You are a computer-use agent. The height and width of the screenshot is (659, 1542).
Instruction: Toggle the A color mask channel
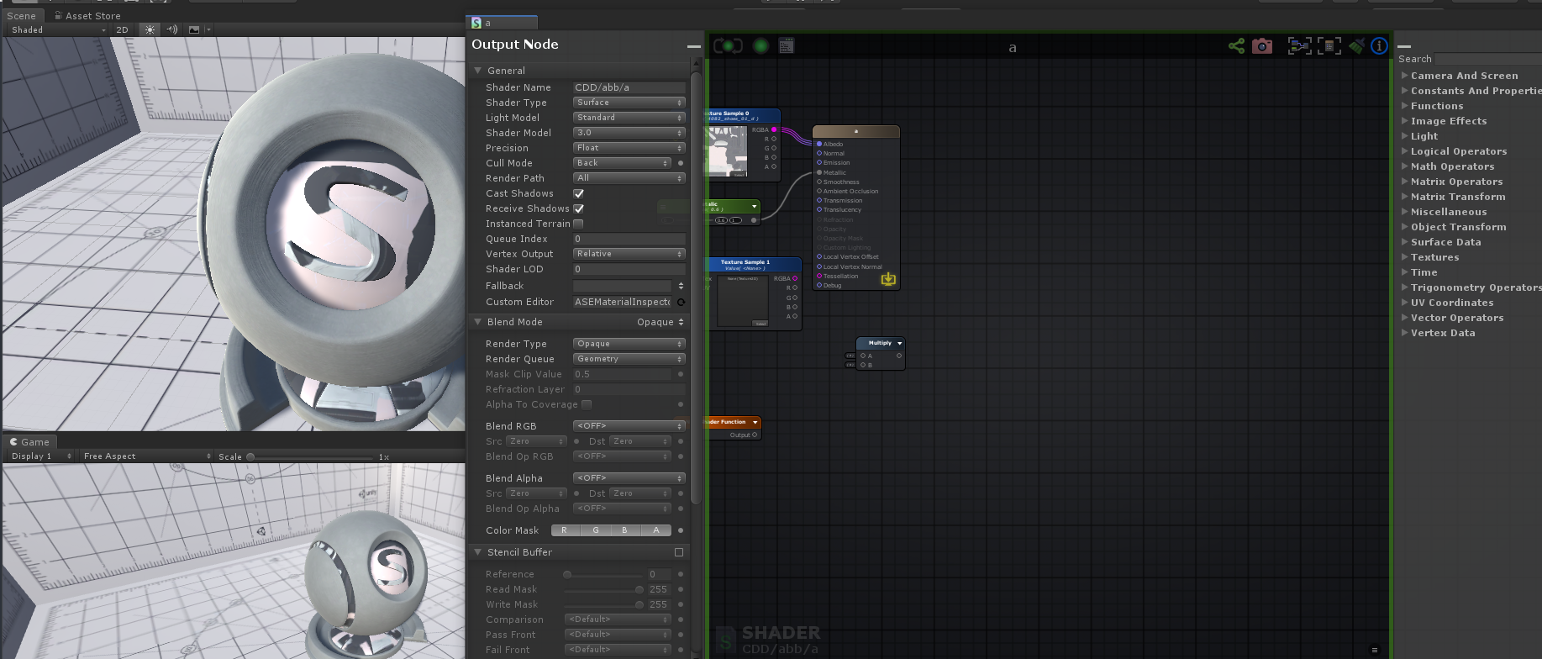[656, 530]
